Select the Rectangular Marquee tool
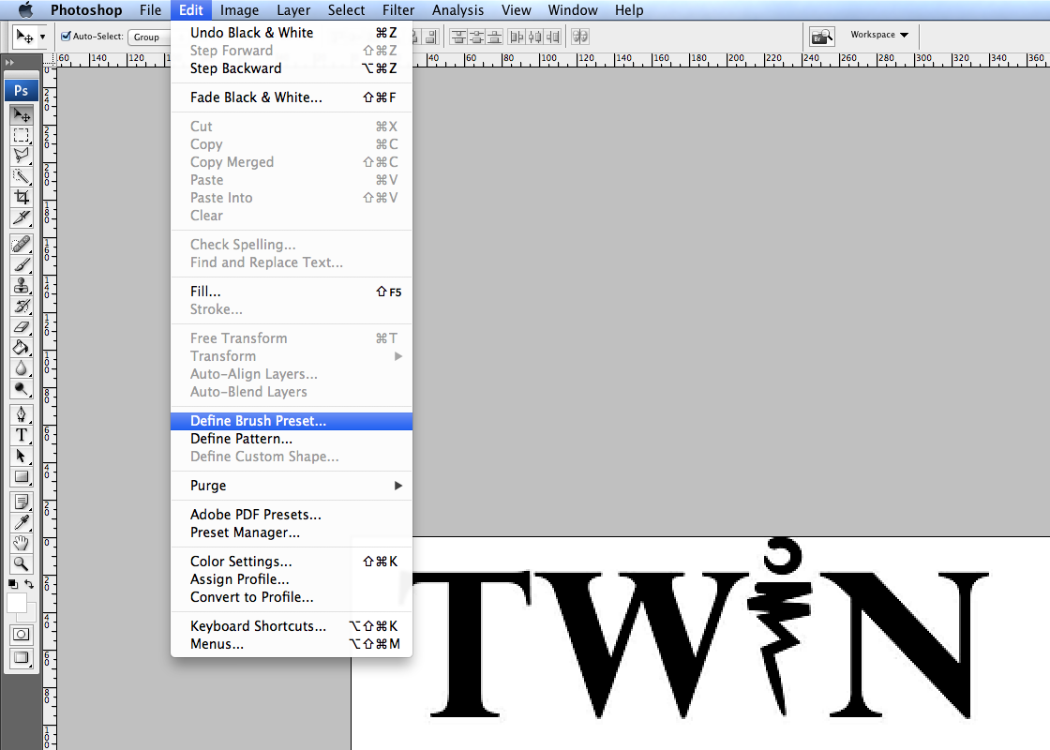The width and height of the screenshot is (1050, 750). pos(22,135)
